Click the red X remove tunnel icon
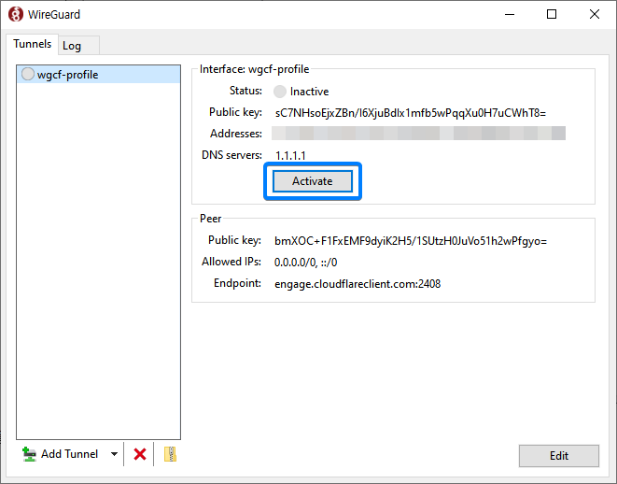 tap(140, 454)
